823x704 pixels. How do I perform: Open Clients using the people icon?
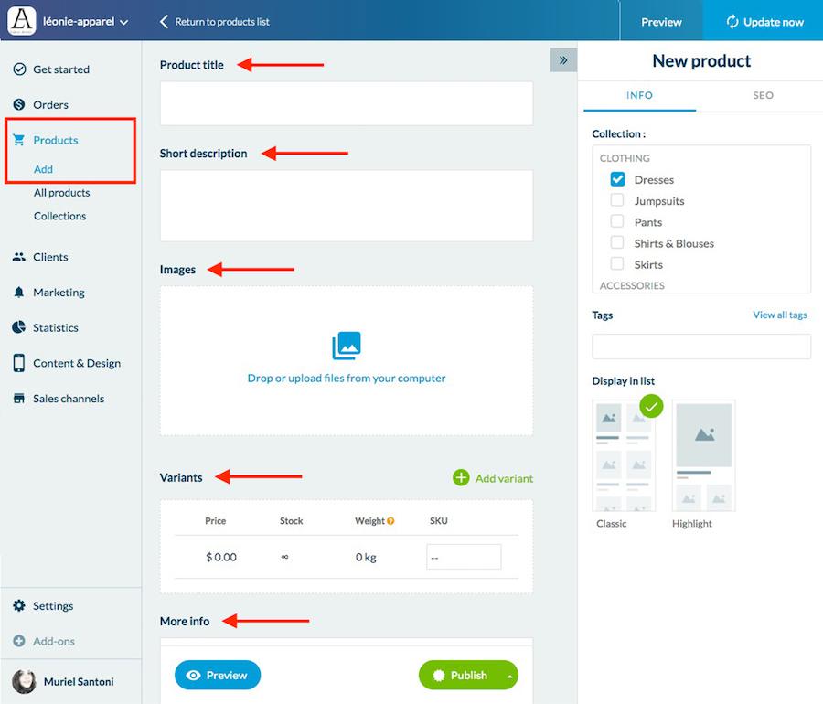point(19,257)
